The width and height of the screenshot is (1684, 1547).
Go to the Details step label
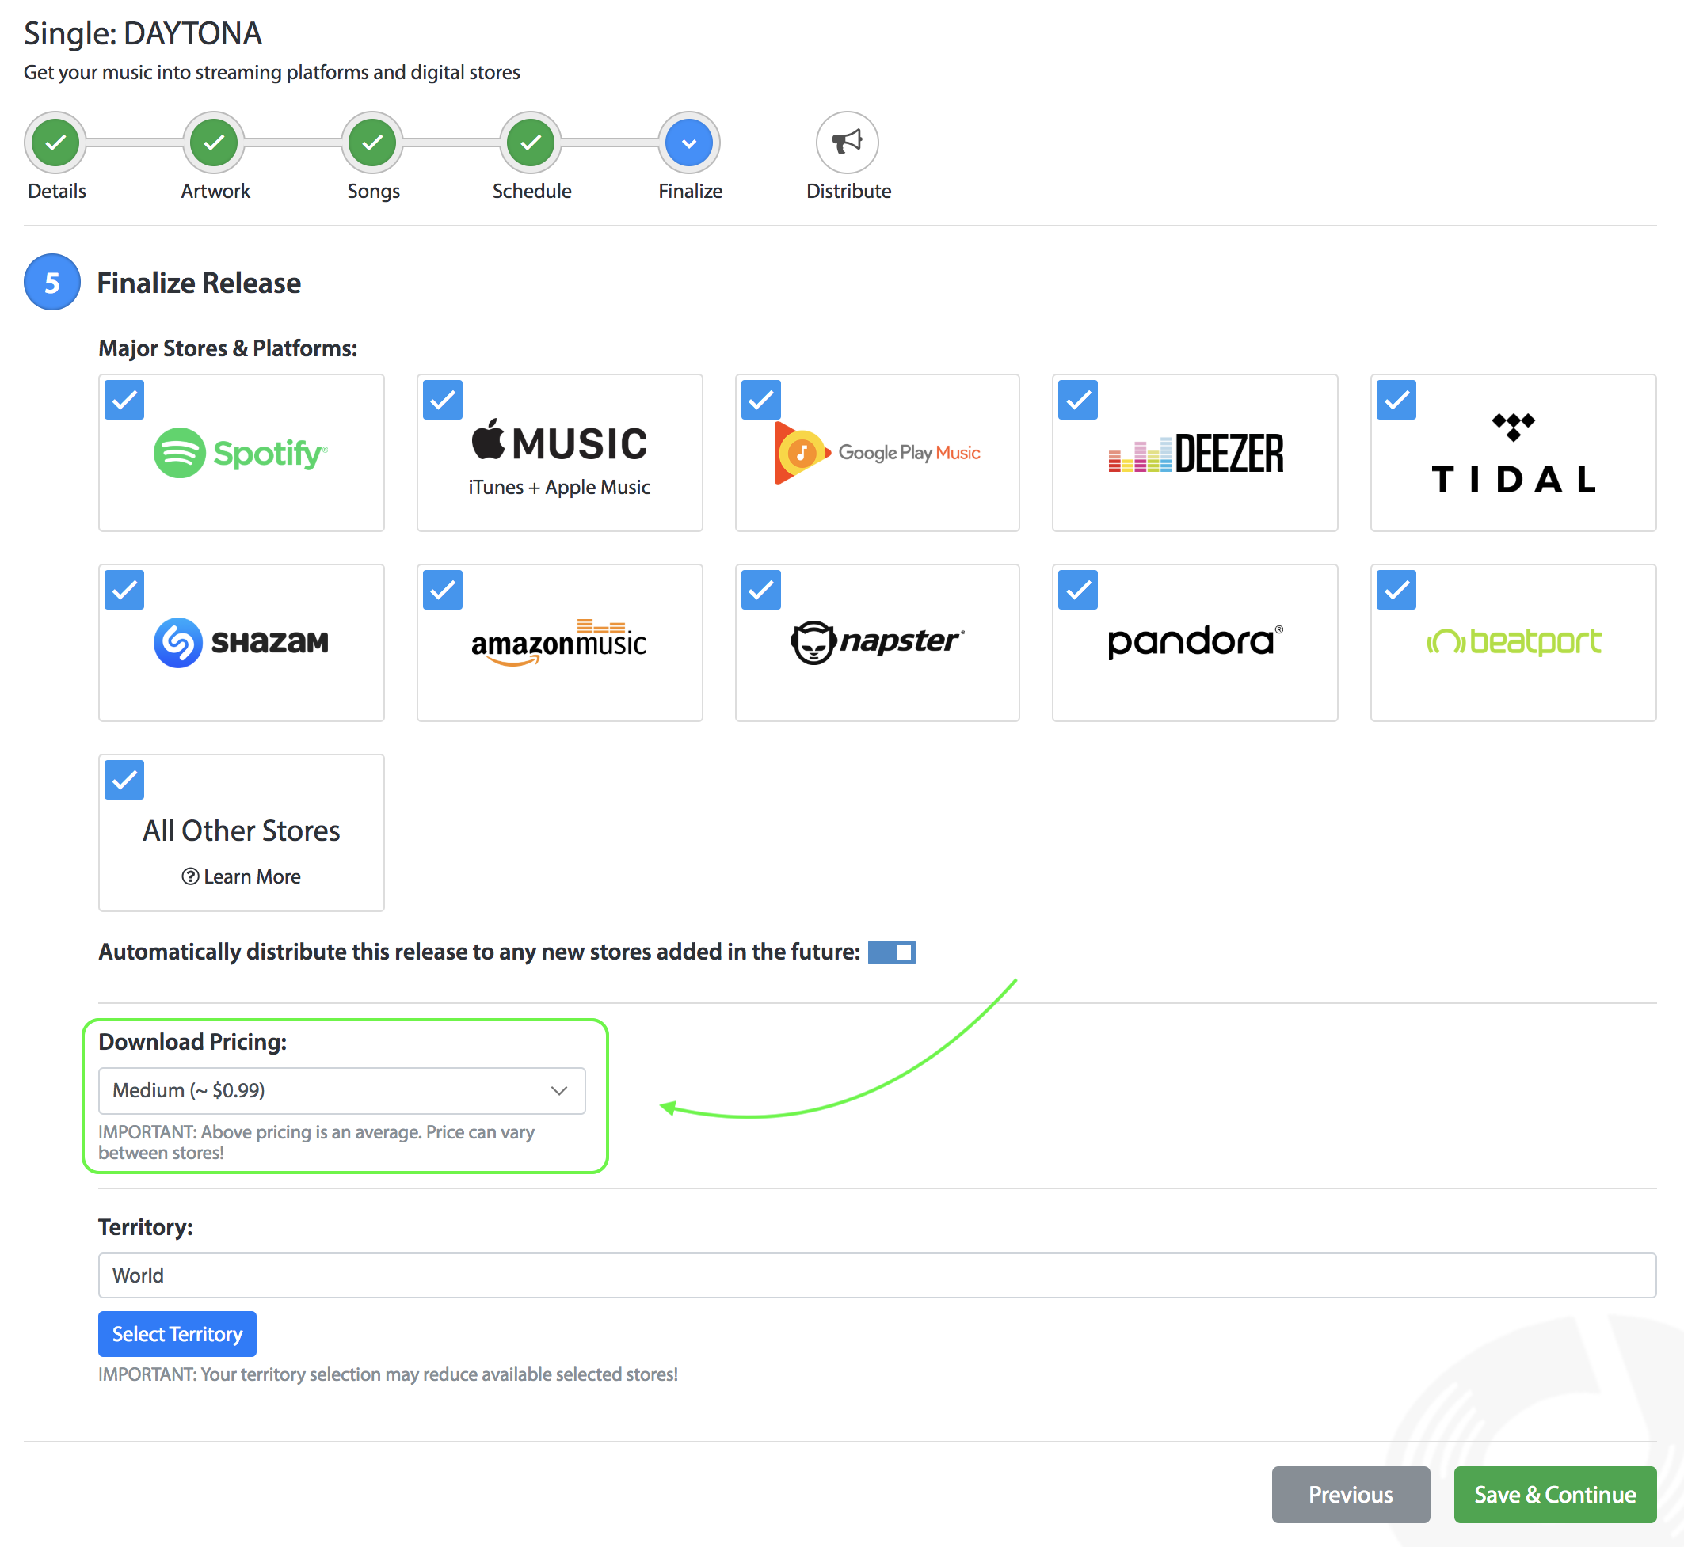point(57,191)
